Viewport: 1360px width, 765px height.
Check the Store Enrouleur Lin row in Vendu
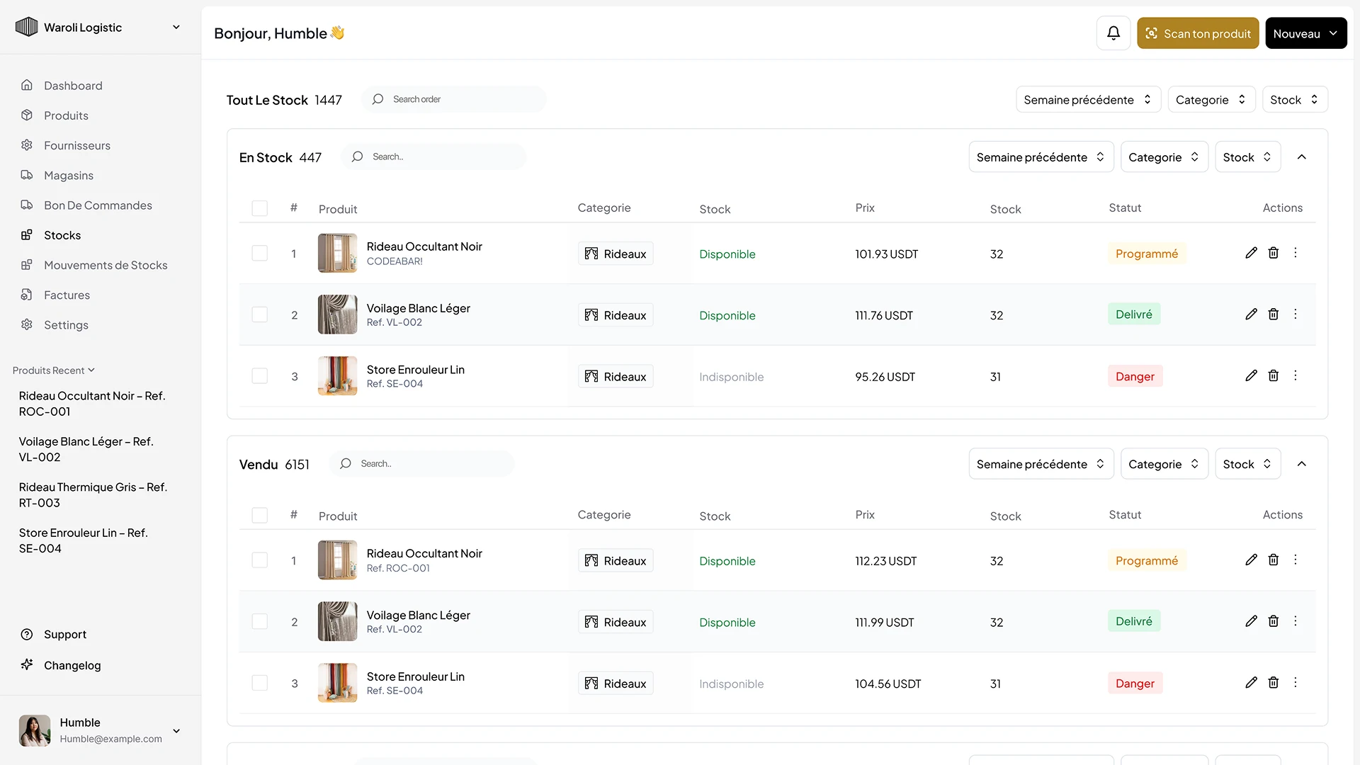coord(259,682)
